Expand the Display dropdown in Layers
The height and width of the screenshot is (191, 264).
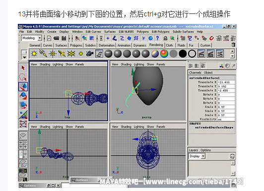click(203, 156)
